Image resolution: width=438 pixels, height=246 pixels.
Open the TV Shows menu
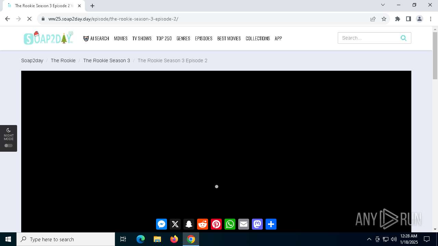pyautogui.click(x=142, y=38)
